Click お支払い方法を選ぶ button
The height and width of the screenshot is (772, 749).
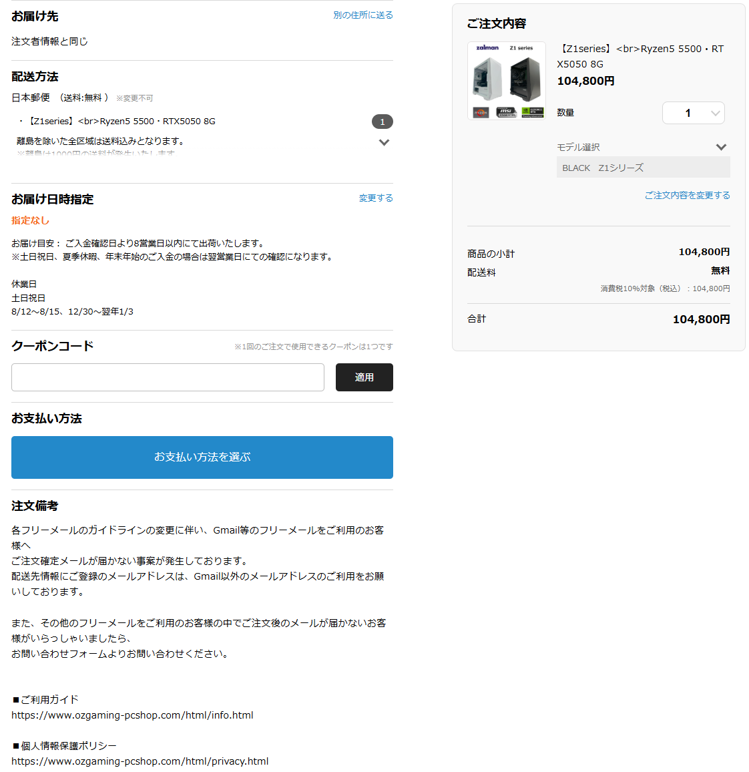pos(202,457)
